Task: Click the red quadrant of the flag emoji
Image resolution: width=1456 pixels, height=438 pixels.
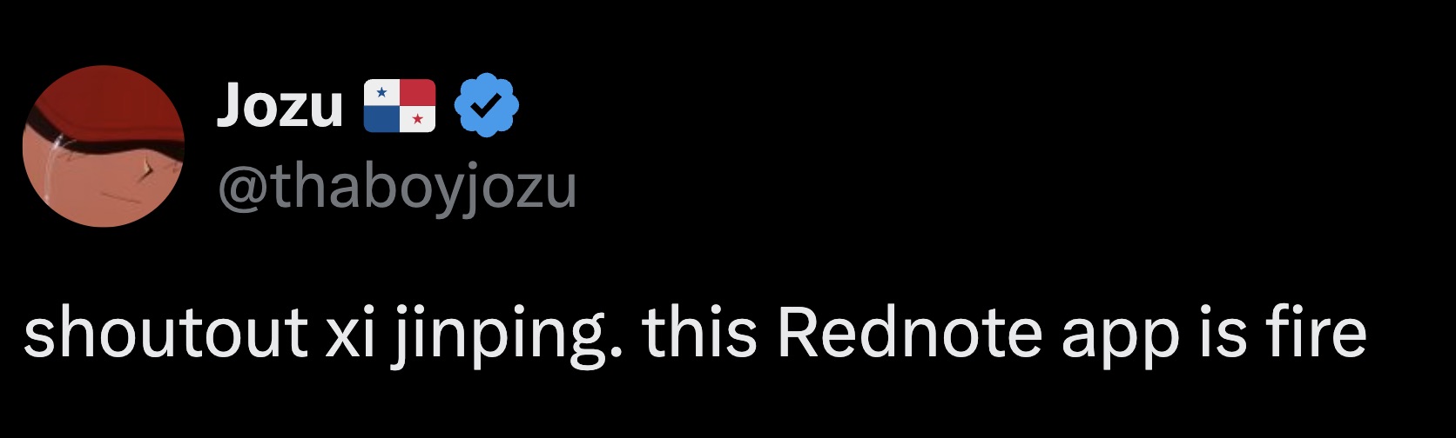Action: [418, 92]
